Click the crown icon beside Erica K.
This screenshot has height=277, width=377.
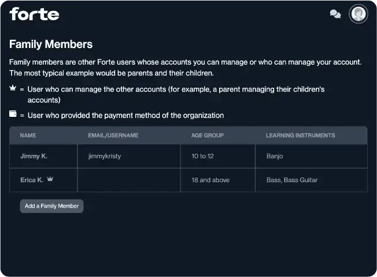(x=50, y=180)
